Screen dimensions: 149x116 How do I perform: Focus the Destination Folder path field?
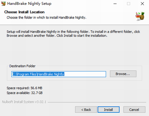point(59,74)
